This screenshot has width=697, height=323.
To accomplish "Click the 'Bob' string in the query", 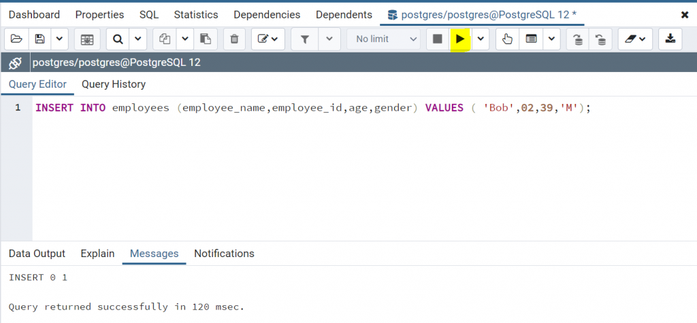I will 499,108.
